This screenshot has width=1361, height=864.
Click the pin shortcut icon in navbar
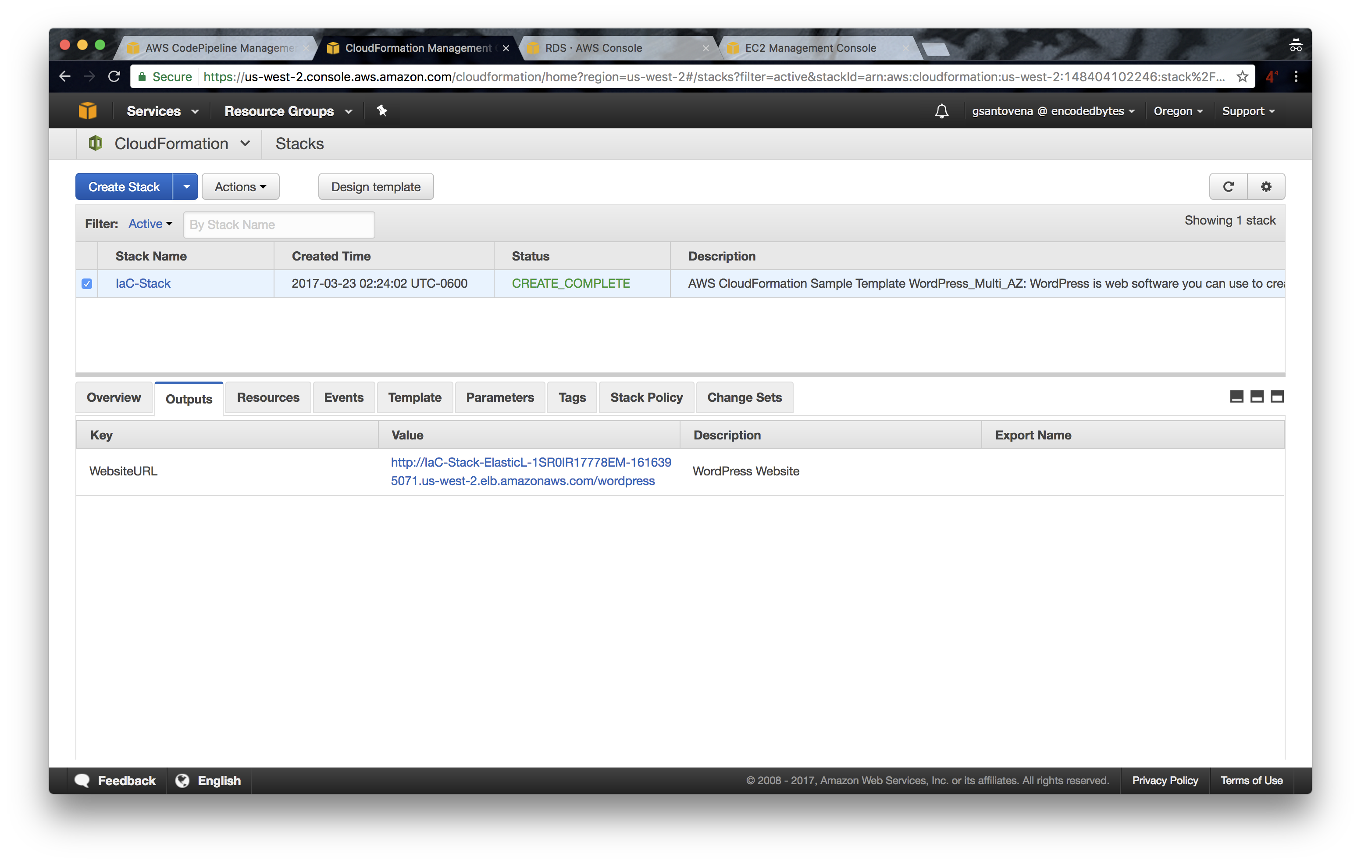click(382, 111)
